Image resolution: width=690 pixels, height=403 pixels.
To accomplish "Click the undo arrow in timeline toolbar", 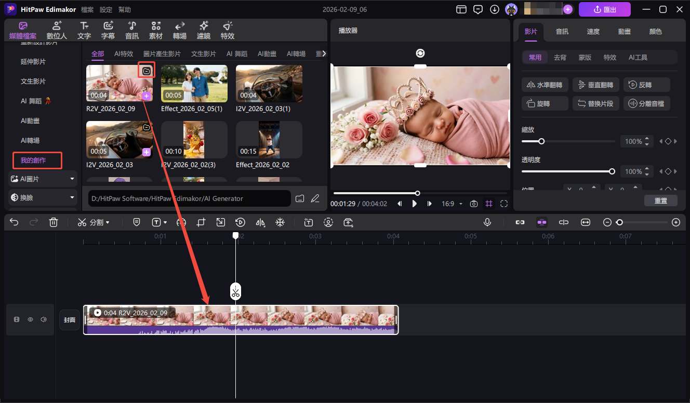I will pos(14,222).
